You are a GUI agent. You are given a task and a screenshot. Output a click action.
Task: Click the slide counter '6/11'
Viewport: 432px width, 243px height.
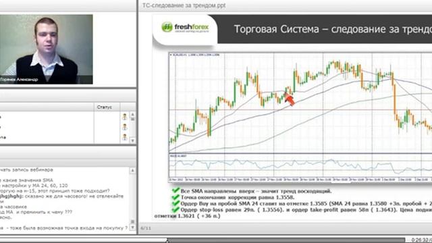coord(146,228)
